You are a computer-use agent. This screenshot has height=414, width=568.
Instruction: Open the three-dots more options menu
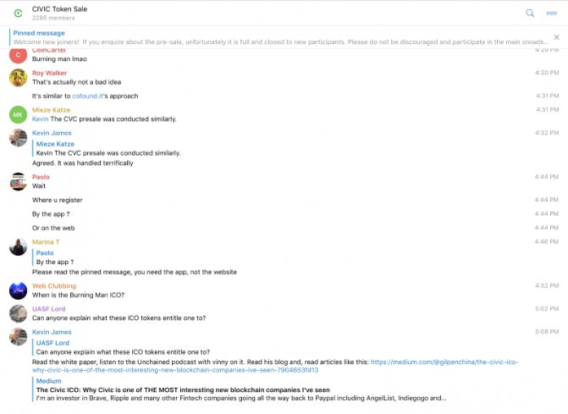pos(552,13)
